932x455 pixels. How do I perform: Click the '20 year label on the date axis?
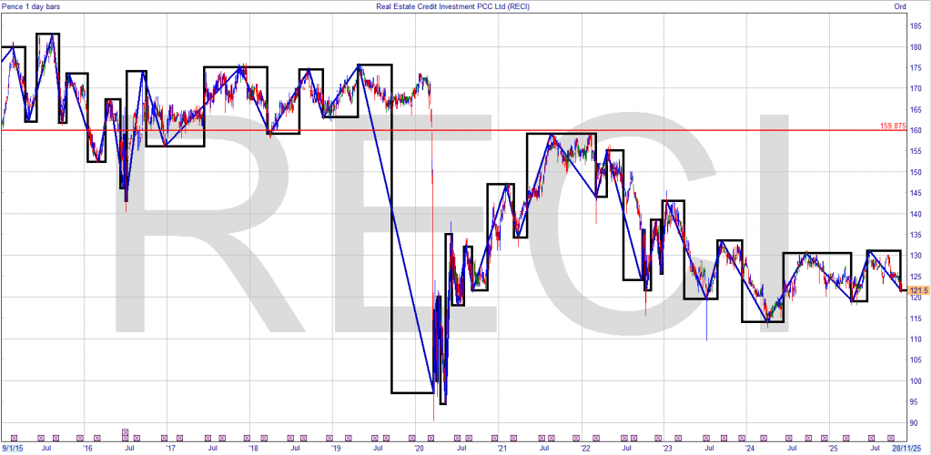[419, 448]
